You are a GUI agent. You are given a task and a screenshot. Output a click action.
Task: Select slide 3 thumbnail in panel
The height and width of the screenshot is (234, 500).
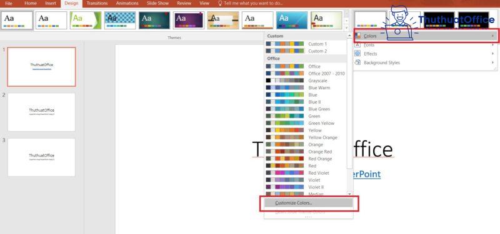[x=41, y=157]
